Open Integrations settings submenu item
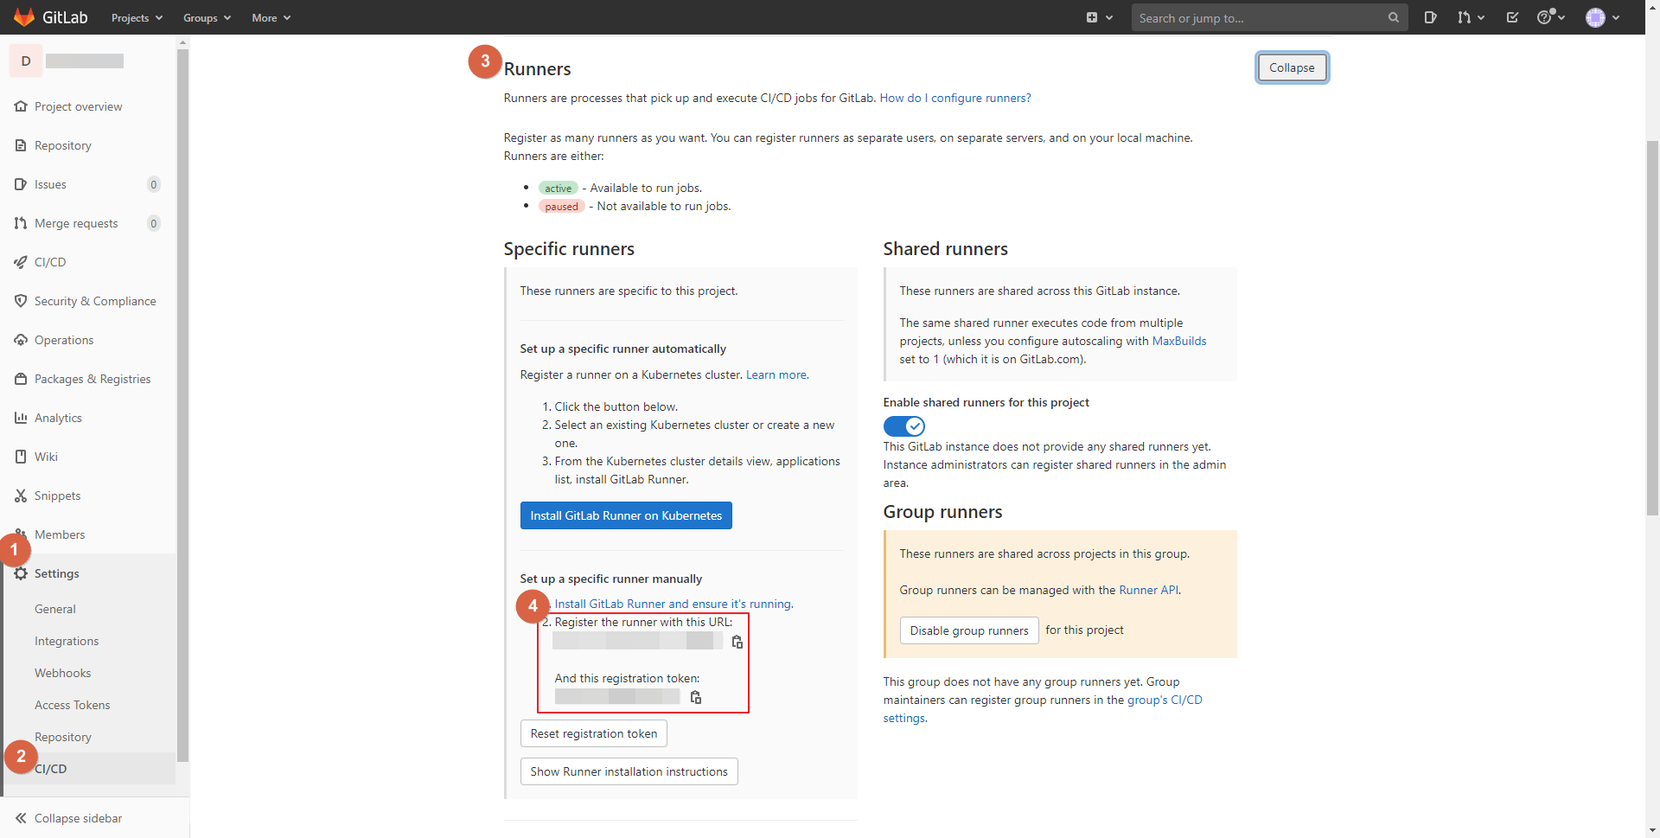The height and width of the screenshot is (838, 1660). pyautogui.click(x=67, y=641)
